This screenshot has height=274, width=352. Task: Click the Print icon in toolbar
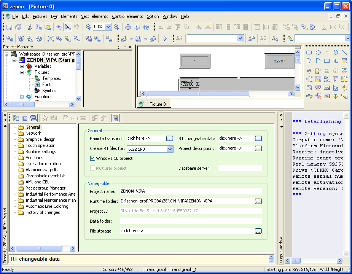tap(128, 27)
